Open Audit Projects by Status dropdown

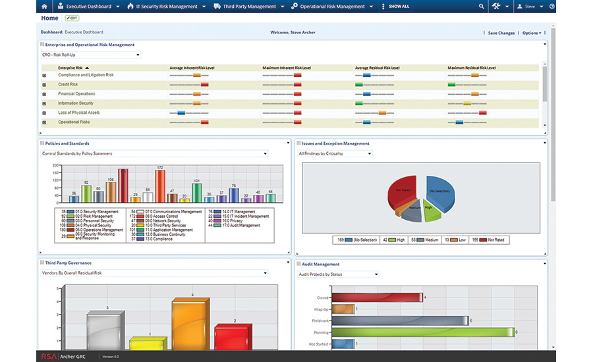[338, 274]
